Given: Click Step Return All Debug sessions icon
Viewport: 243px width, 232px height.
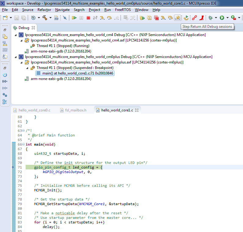Looking at the screenshot, I should [x=177, y=18].
